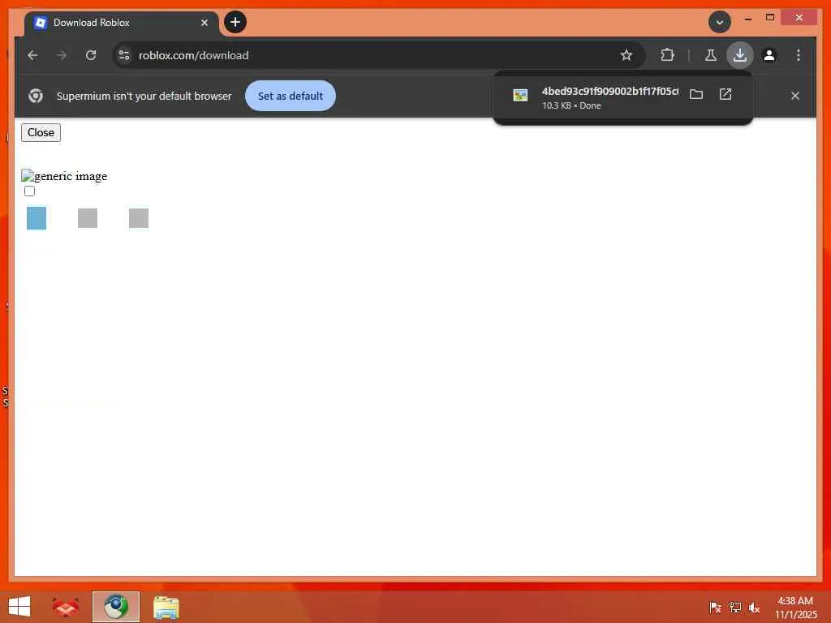Select the rightmost gray square
The image size is (831, 623).
coord(139,218)
